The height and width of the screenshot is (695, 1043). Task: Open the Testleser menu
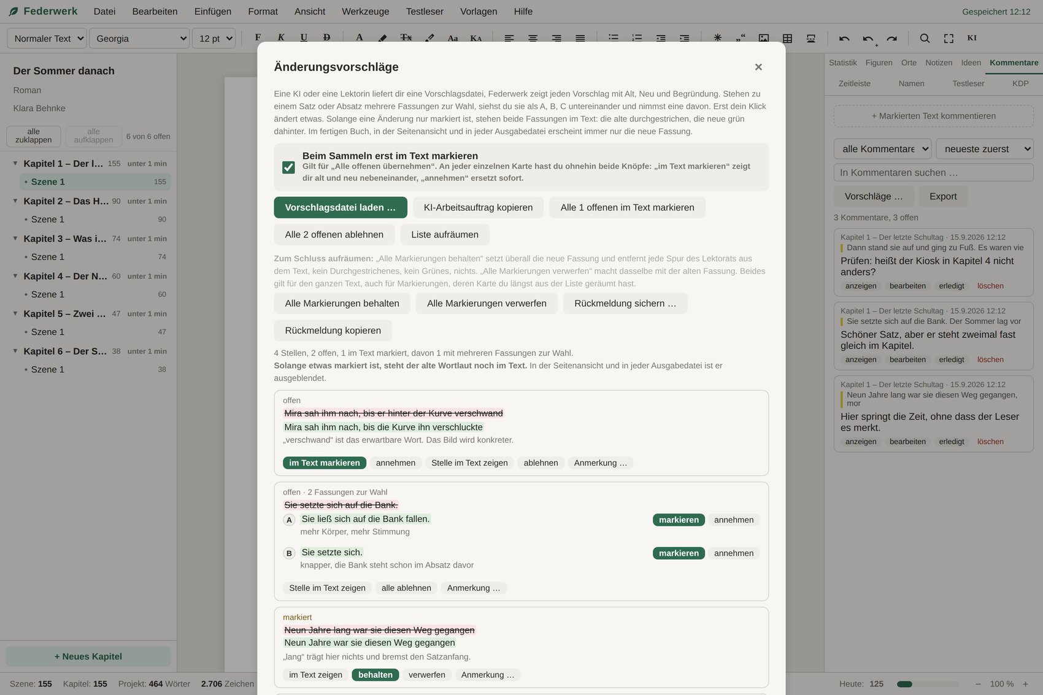(425, 11)
